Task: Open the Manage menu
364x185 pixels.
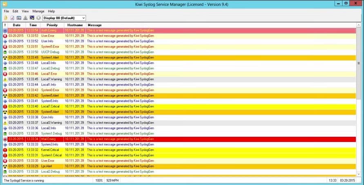Action: [x=38, y=11]
